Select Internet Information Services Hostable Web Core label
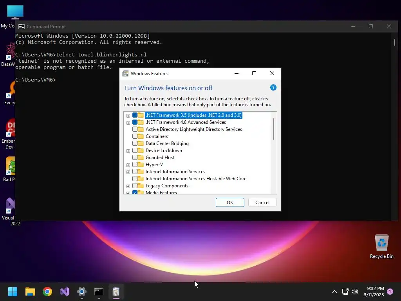 196,179
